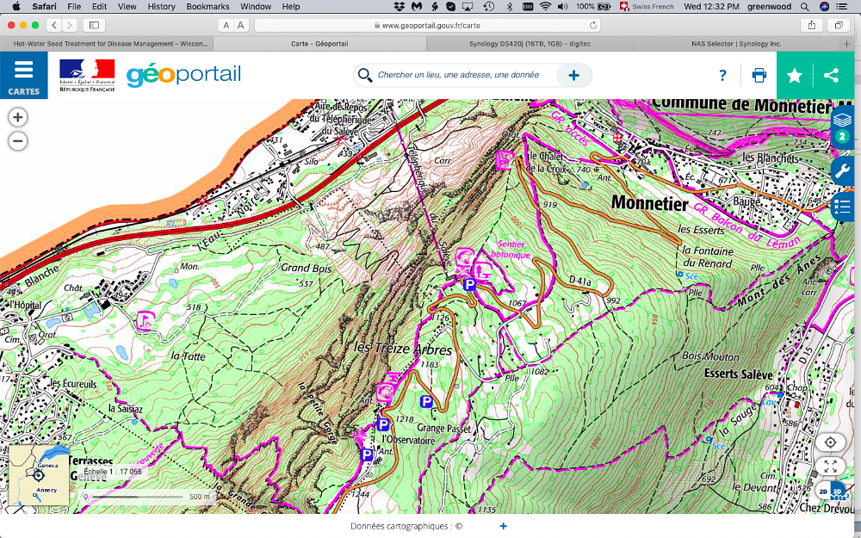This screenshot has height=538, width=861.
Task: Switch to the NAS Selector Synology tab
Action: coord(735,43)
